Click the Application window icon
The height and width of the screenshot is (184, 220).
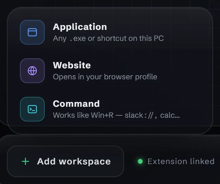pos(32,32)
